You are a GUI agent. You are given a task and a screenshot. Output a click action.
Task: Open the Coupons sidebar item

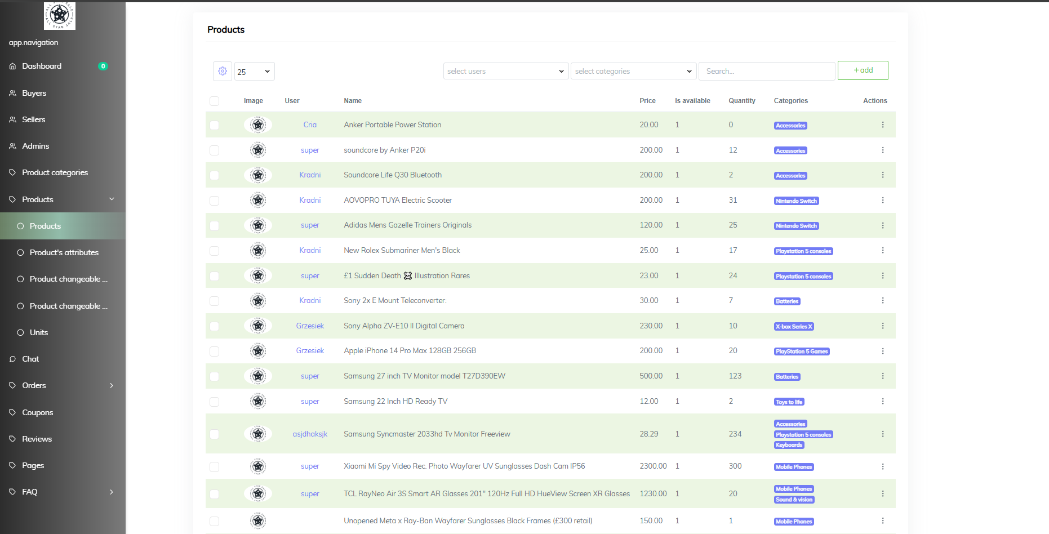[x=37, y=413]
